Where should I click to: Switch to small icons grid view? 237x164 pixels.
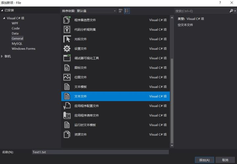coord(120,11)
